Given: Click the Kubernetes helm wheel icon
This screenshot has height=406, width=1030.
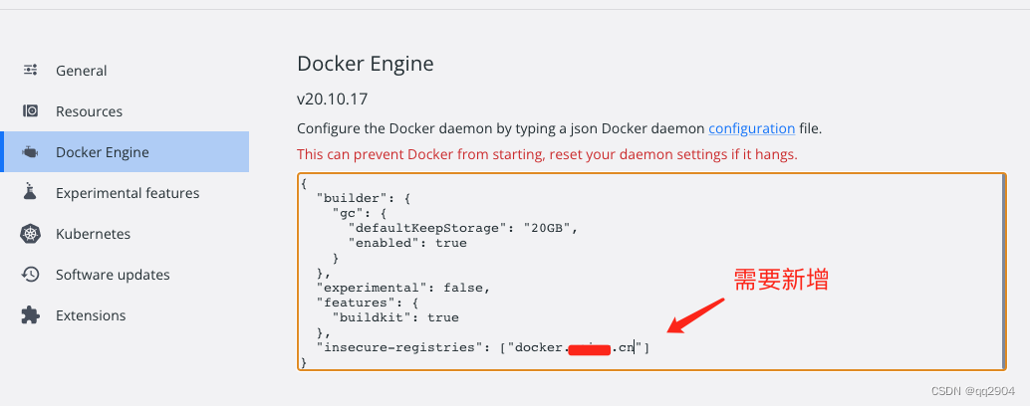Looking at the screenshot, I should (30, 234).
